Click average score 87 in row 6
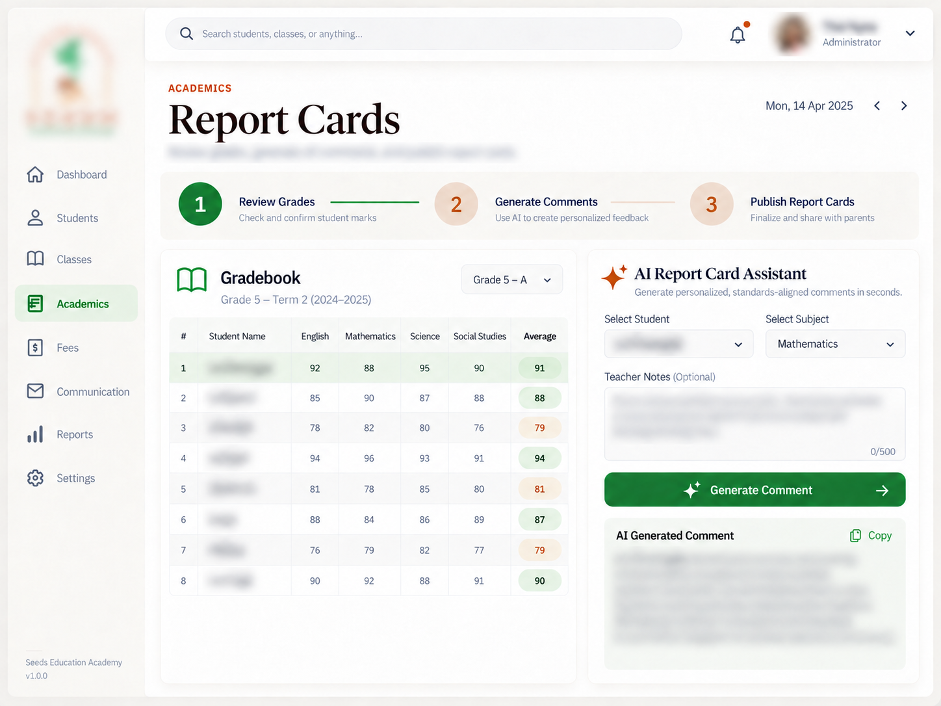The height and width of the screenshot is (706, 941). tap(539, 519)
